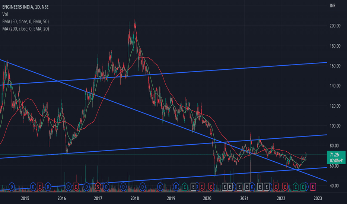Click the dividend D marker just left of the S marker

(86, 187)
